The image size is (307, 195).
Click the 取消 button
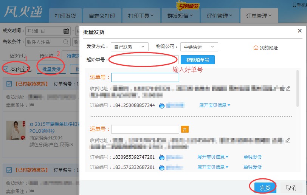coord(291,188)
